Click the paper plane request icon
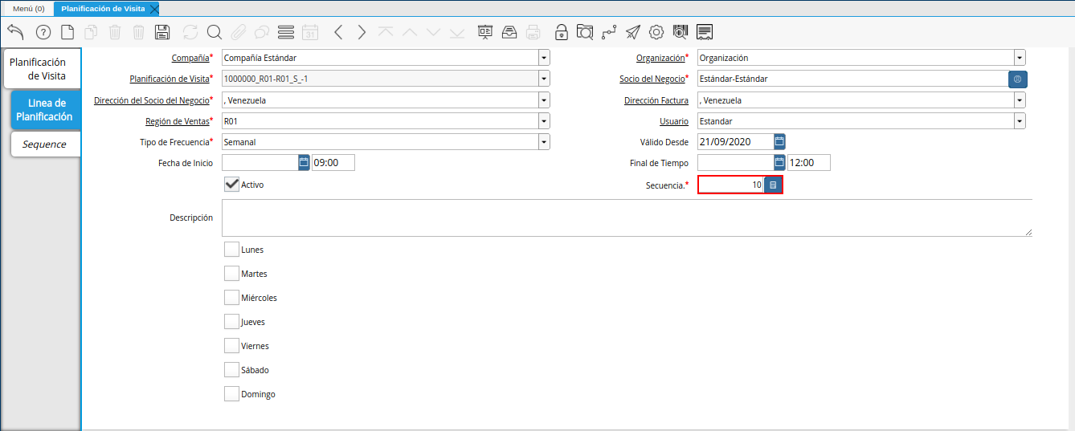Screen dimensions: 1075x431 [x=633, y=32]
